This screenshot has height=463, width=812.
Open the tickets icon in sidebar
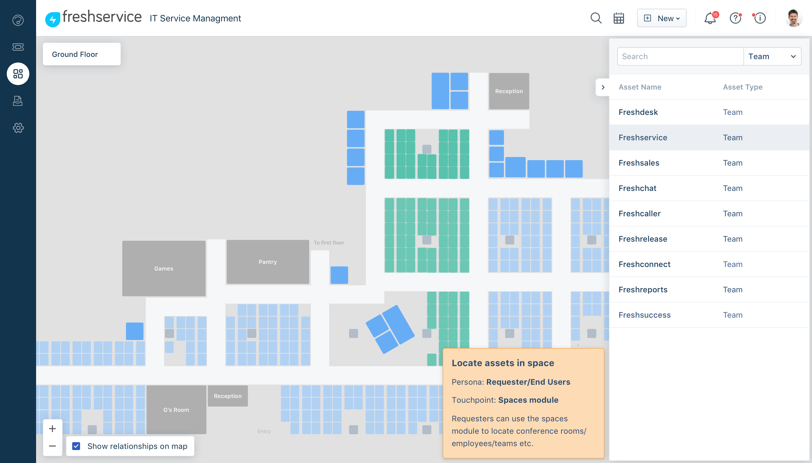point(18,47)
